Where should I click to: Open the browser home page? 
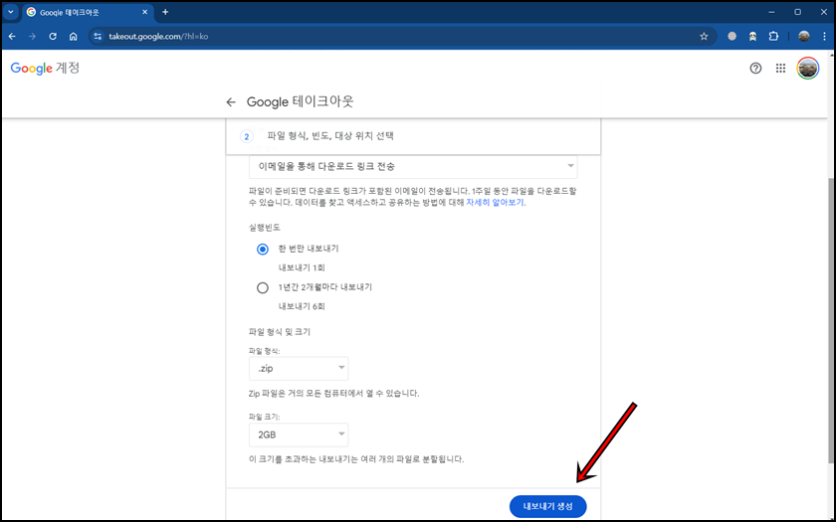(73, 36)
